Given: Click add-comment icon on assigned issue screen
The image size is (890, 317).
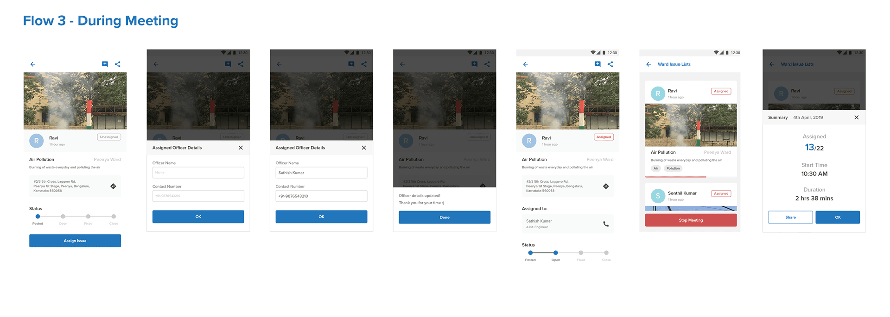Looking at the screenshot, I should (x=598, y=64).
